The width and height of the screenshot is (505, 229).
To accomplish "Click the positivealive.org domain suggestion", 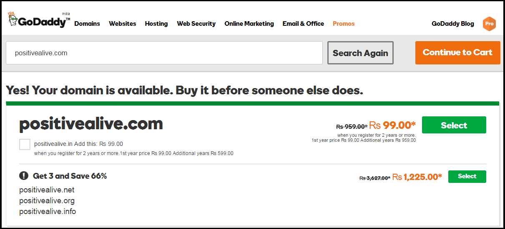I will coord(47,201).
